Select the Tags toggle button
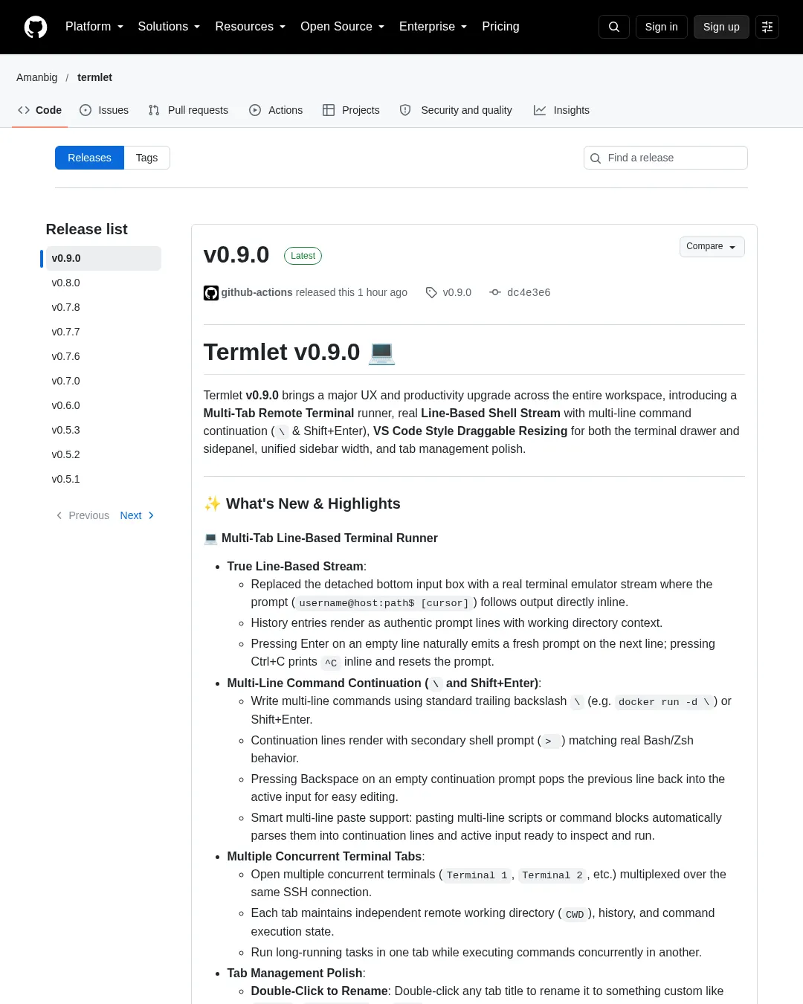The width and height of the screenshot is (803, 1004). 147,158
